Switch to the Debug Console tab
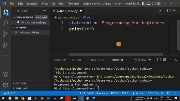 [x=96, y=60]
